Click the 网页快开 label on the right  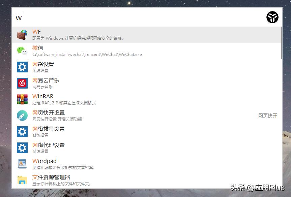coord(267,116)
